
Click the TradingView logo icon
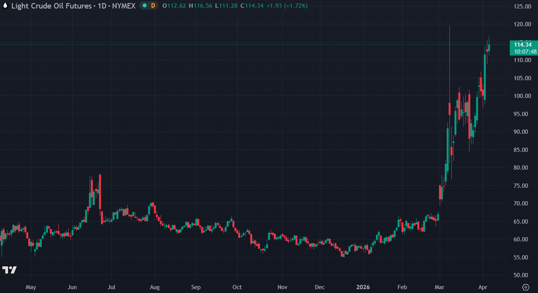pos(9,270)
